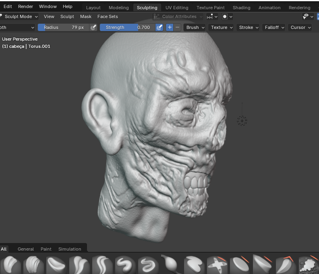Switch to the Modeling workspace tab
319x274 pixels.
118,8
